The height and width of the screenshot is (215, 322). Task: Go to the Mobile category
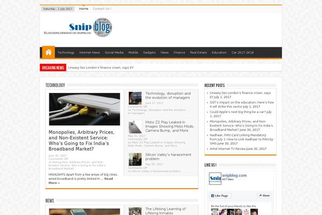tap(133, 53)
